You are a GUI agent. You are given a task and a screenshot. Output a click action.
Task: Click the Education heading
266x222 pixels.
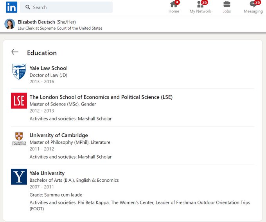coord(42,53)
